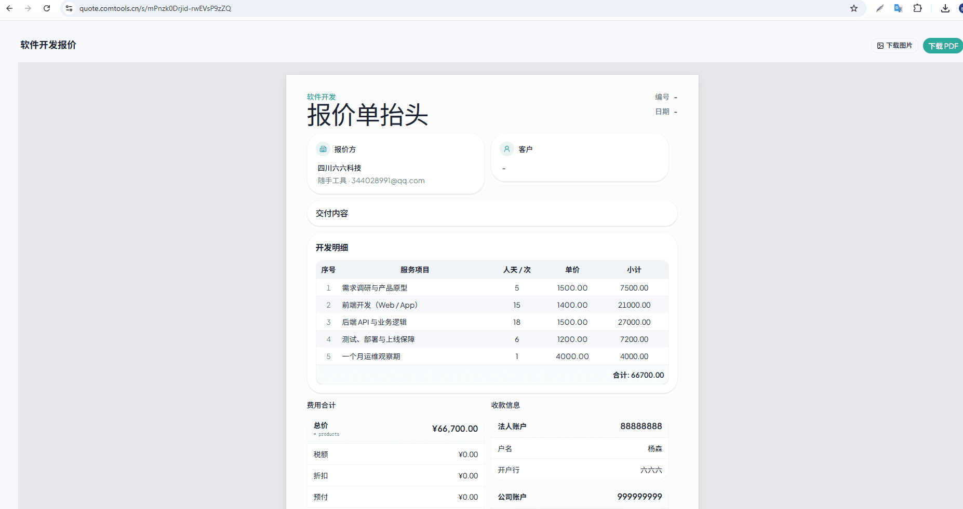Click 下载图片 button
The height and width of the screenshot is (509, 963).
[894, 46]
